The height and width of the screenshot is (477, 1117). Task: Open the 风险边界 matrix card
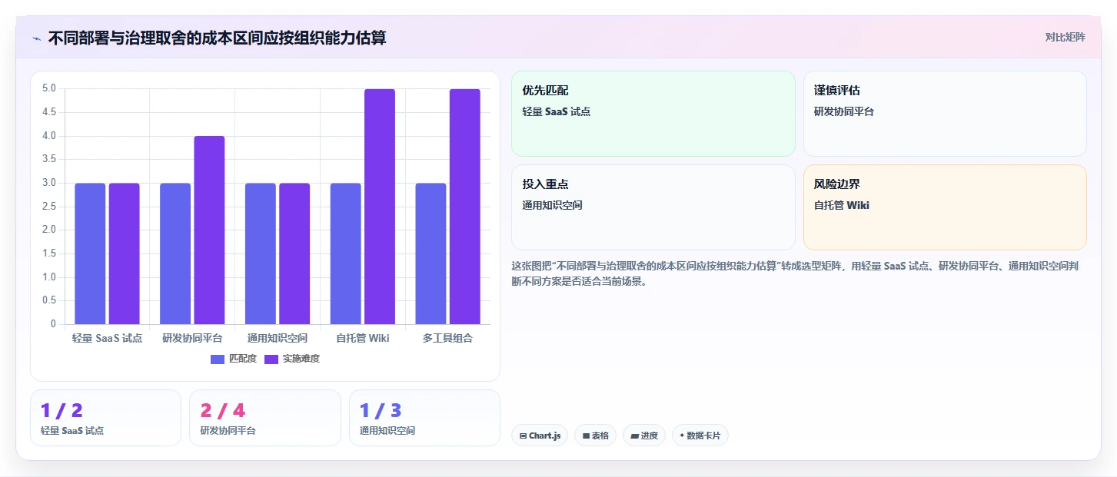tap(945, 207)
